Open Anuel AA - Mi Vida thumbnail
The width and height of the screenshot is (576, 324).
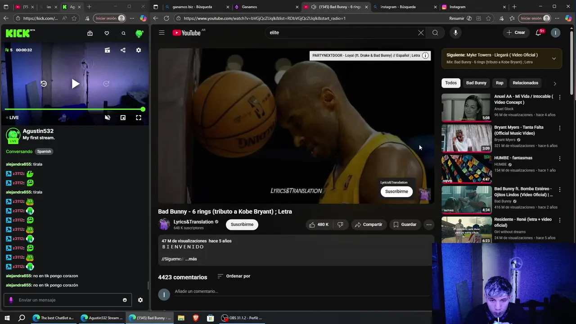click(x=466, y=108)
